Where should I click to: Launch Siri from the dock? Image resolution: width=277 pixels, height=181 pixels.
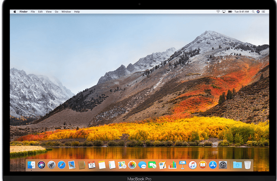[41, 165]
